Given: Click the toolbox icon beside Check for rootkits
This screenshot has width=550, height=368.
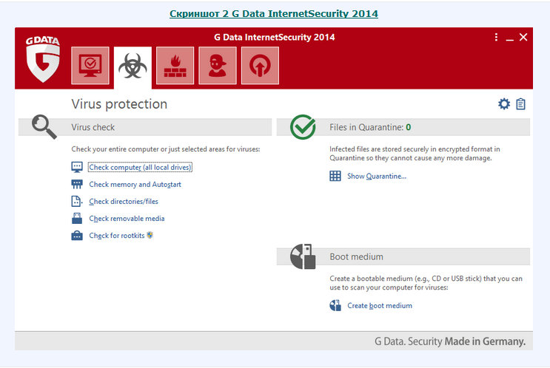Looking at the screenshot, I should point(77,236).
